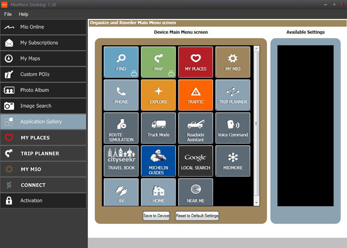Pick the ROUTE SIMULATION tile
The width and height of the screenshot is (347, 248).
click(121, 128)
